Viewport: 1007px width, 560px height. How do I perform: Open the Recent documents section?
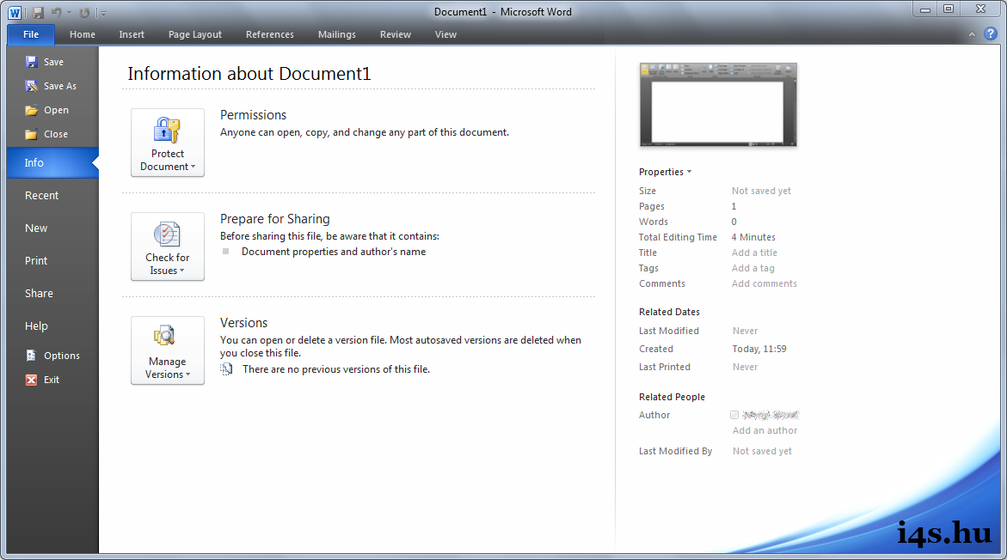(x=52, y=196)
